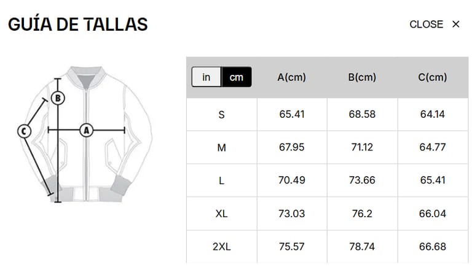
Task: Click the size L row label
Action: [222, 180]
